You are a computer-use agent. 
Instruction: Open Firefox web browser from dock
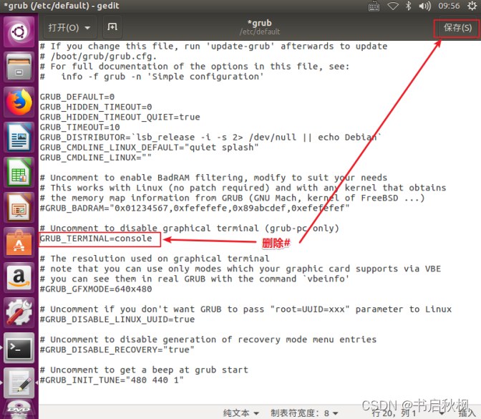click(x=19, y=102)
